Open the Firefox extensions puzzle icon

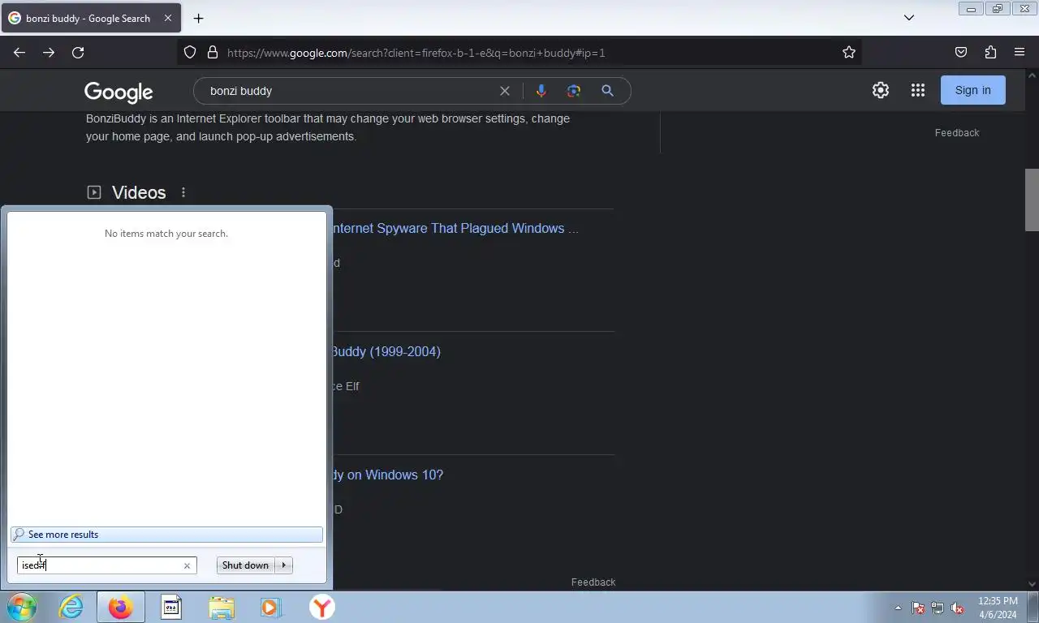pos(990,53)
